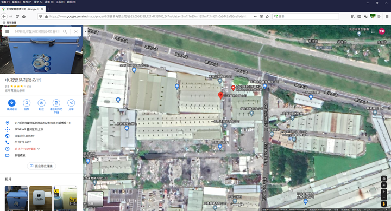Open the Bookmarks menu in menu bar

[49, 2]
